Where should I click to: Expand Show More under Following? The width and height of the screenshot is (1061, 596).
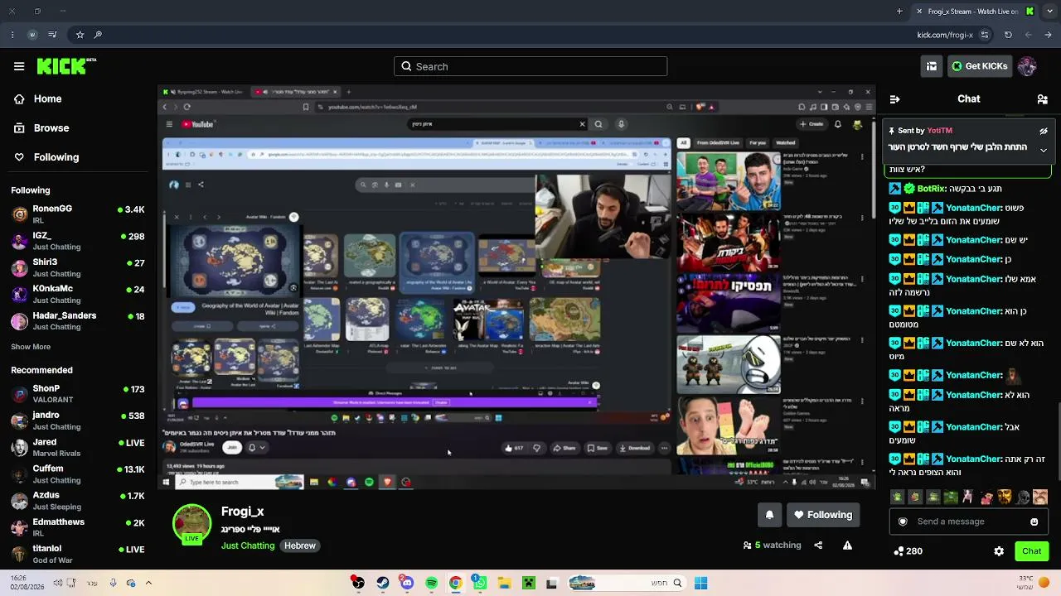31,347
